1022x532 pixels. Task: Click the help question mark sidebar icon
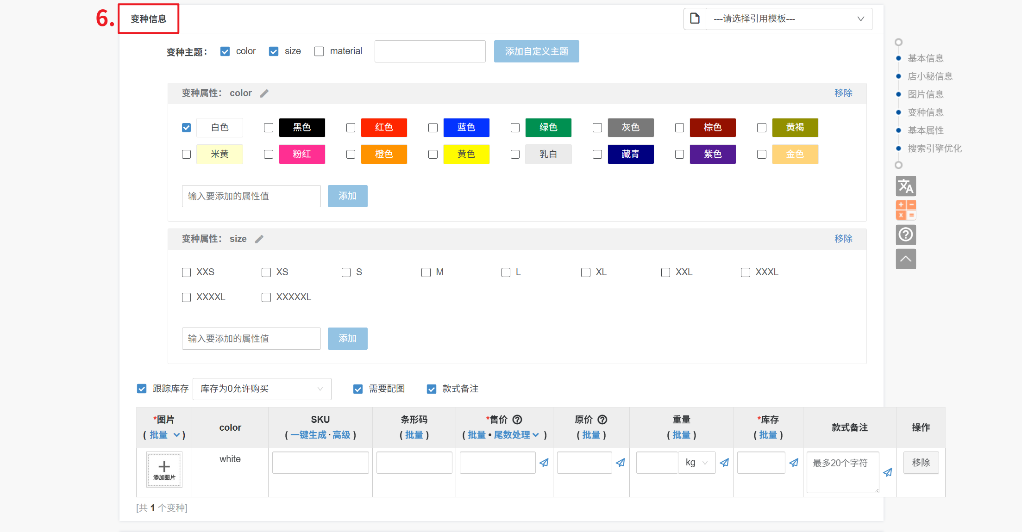point(906,235)
